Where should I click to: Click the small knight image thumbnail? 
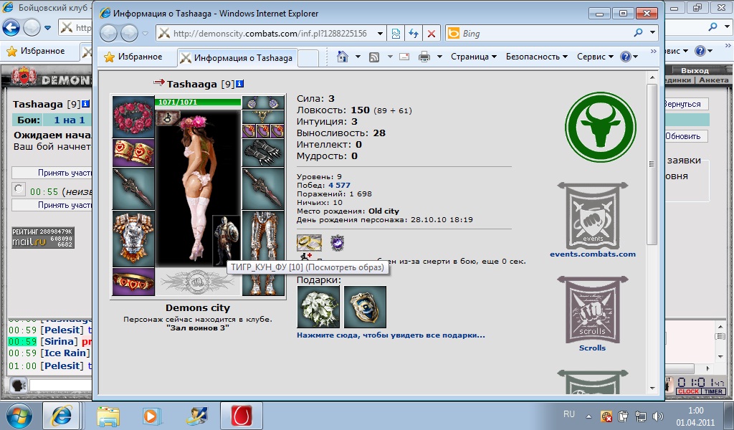[x=226, y=239]
